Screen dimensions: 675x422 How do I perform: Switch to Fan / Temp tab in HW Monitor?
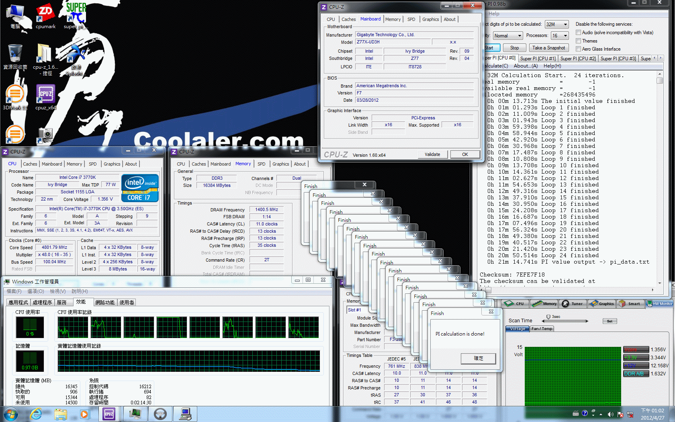[542, 329]
